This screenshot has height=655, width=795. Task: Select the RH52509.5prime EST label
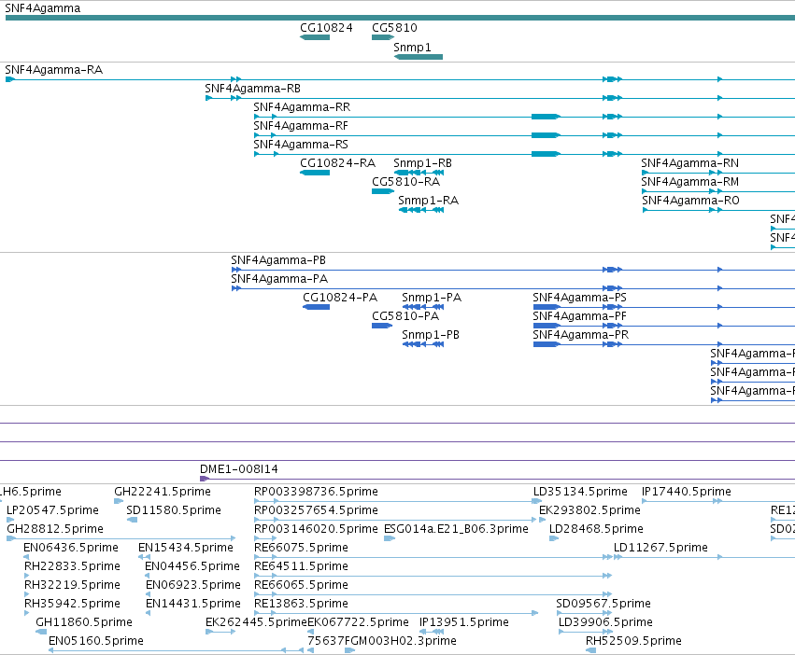(x=633, y=641)
